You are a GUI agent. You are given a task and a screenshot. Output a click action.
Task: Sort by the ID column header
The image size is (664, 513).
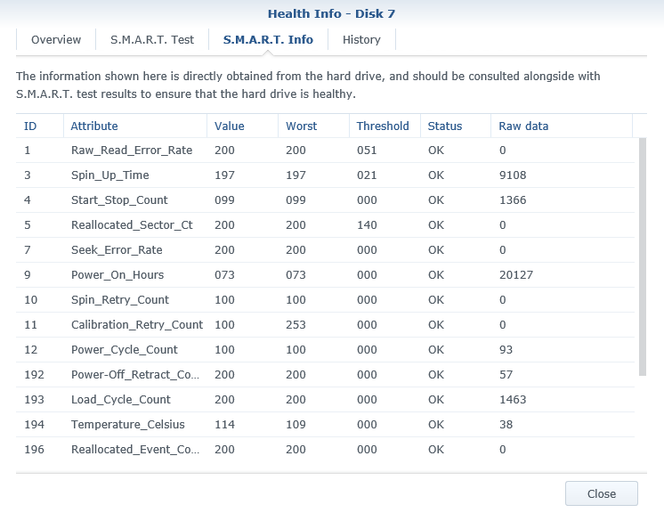point(40,126)
